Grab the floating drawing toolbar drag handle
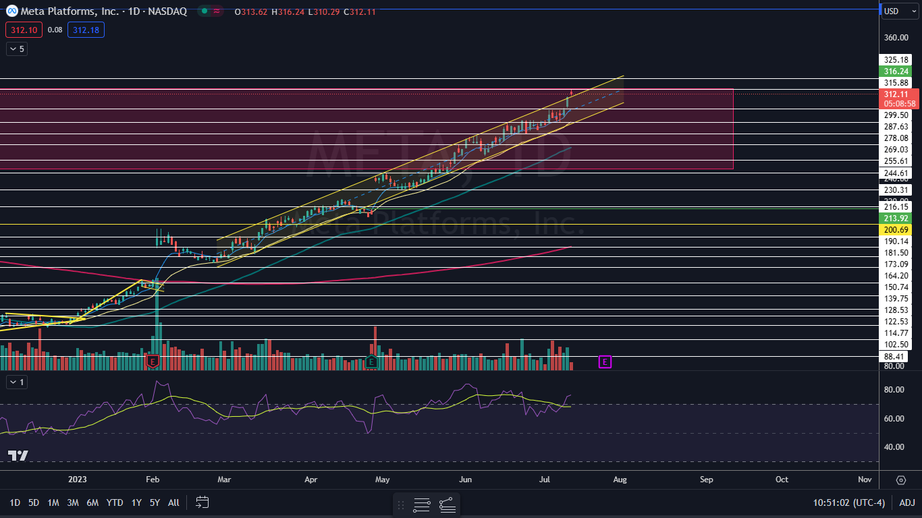 pyautogui.click(x=401, y=505)
